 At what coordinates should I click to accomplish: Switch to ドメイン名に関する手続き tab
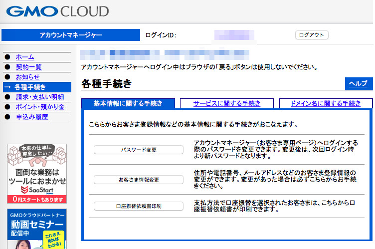pos(326,103)
